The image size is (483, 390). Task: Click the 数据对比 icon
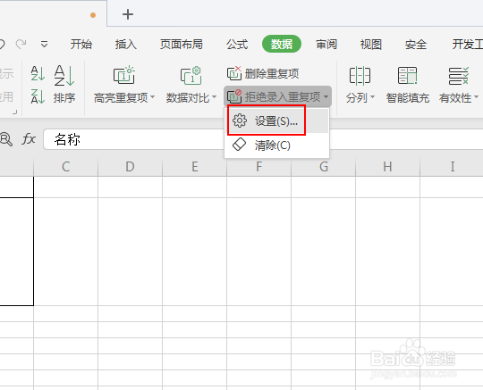coord(191,75)
